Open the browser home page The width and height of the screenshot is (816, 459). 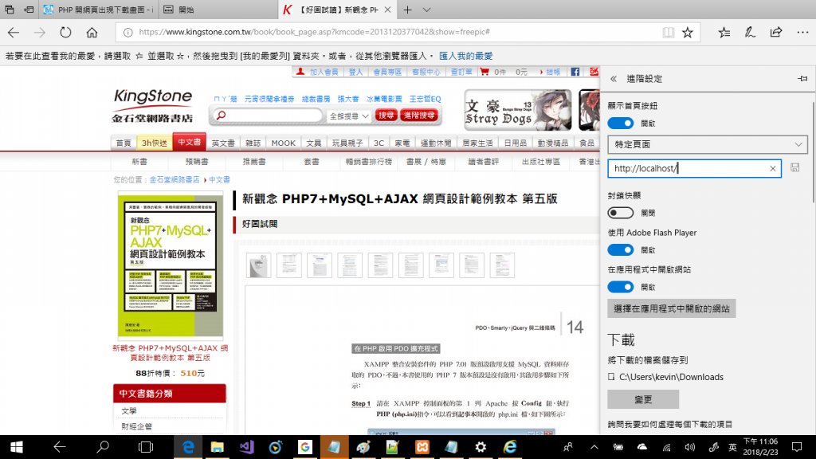pyautogui.click(x=92, y=32)
